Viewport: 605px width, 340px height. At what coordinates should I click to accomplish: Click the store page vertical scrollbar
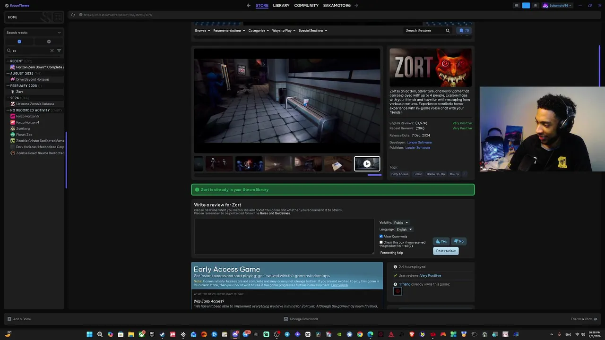[x=600, y=66]
